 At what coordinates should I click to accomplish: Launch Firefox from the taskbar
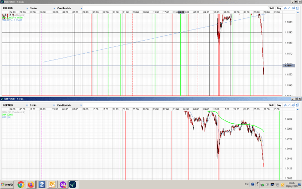[x=31, y=185]
